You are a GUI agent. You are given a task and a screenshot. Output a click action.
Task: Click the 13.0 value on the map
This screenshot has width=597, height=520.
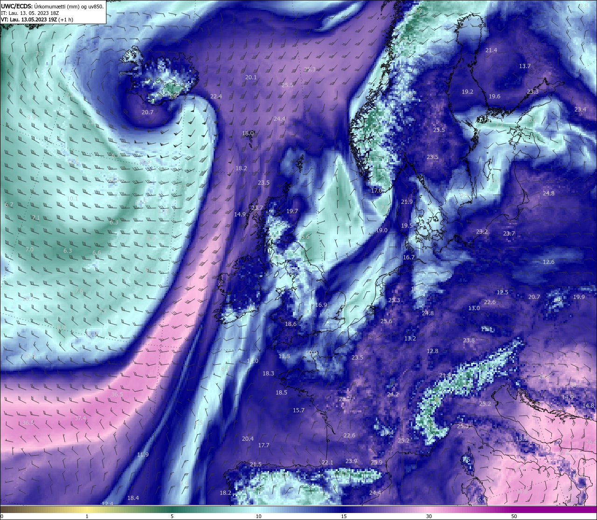(x=474, y=308)
